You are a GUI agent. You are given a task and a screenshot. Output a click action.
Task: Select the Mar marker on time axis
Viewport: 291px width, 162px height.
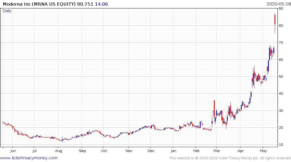[x=216, y=151]
